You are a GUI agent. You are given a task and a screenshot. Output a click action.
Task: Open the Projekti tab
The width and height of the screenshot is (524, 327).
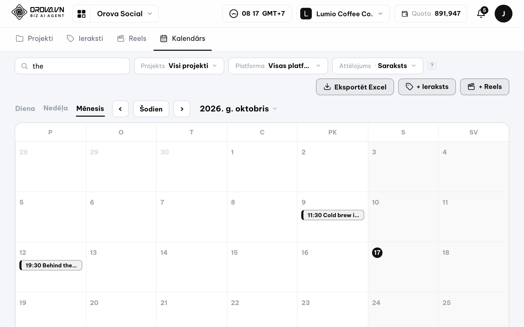pos(34,39)
